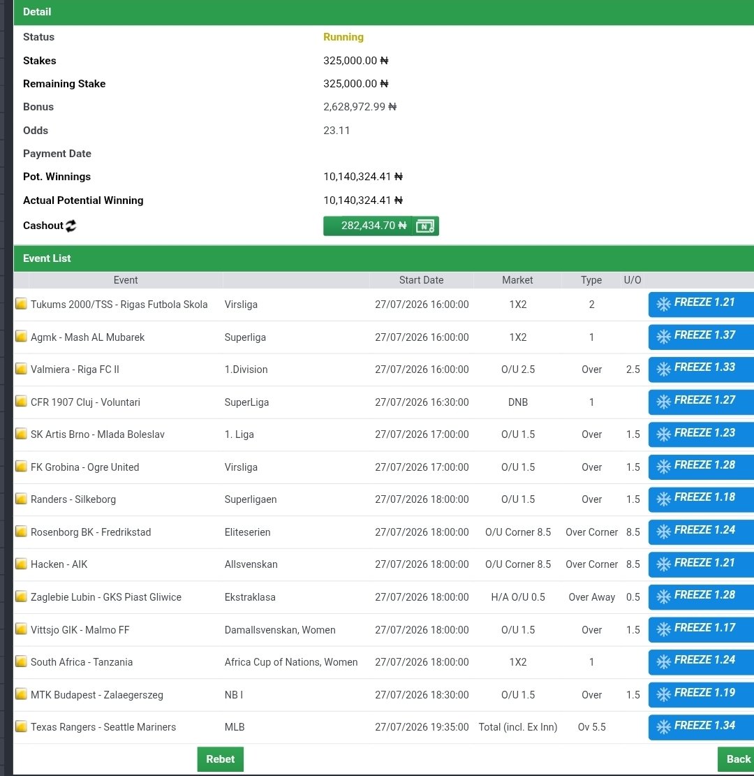Click the Pot. Winnings value 10,140,324.41
The height and width of the screenshot is (776, 754).
pos(363,177)
